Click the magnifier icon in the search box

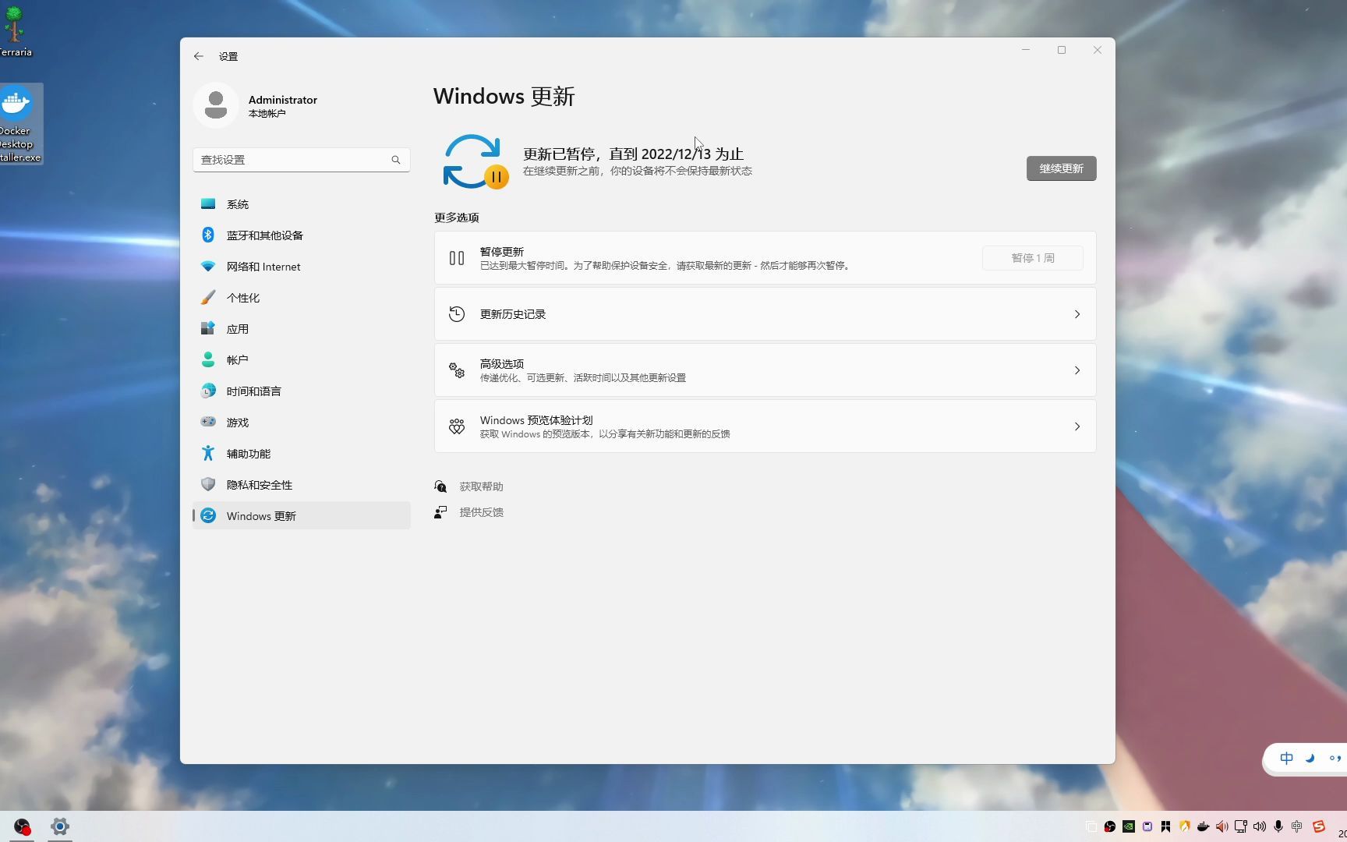396,160
